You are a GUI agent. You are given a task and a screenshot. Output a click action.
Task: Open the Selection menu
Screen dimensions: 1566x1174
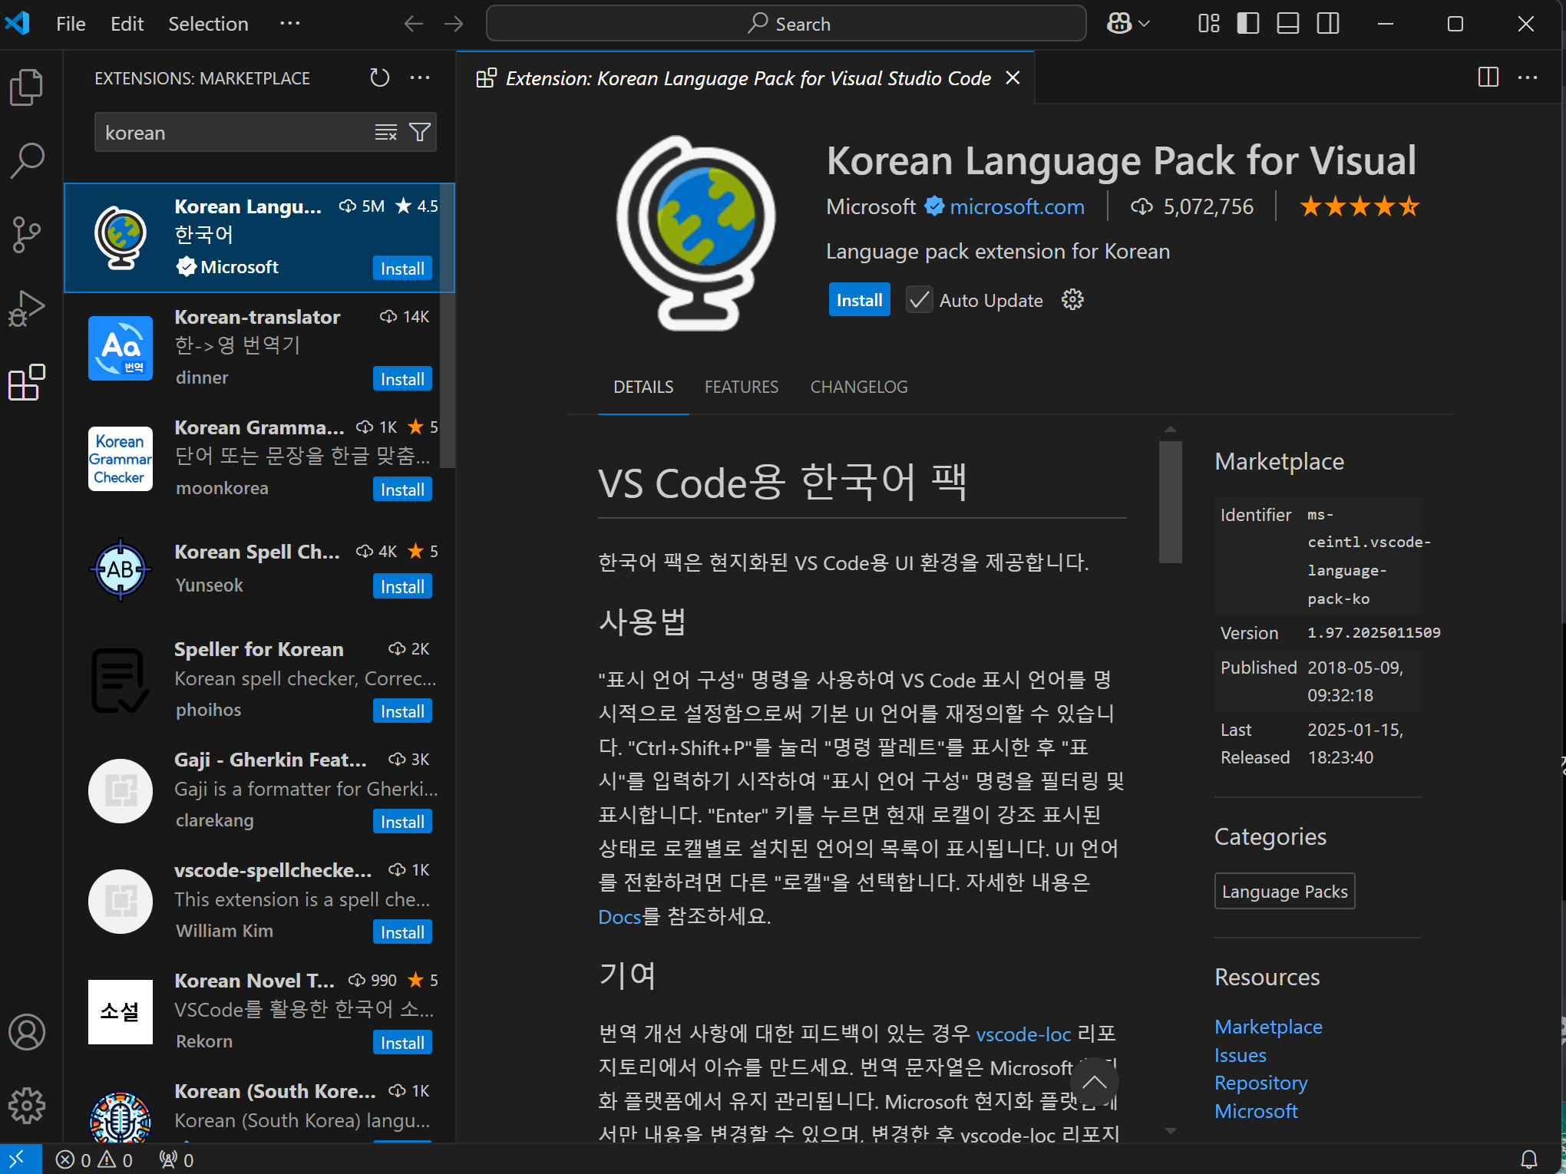pyautogui.click(x=208, y=24)
